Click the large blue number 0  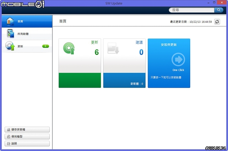(x=141, y=52)
